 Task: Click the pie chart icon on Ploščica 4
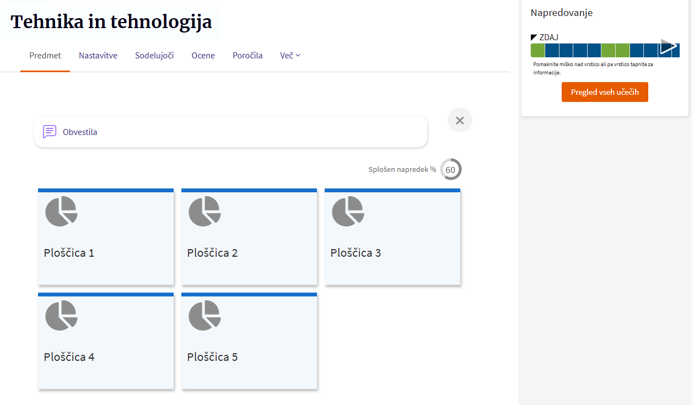(61, 315)
